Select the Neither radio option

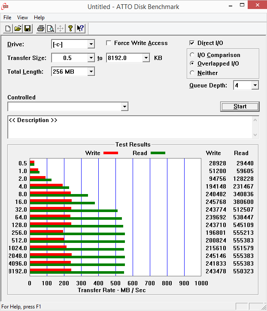point(192,73)
